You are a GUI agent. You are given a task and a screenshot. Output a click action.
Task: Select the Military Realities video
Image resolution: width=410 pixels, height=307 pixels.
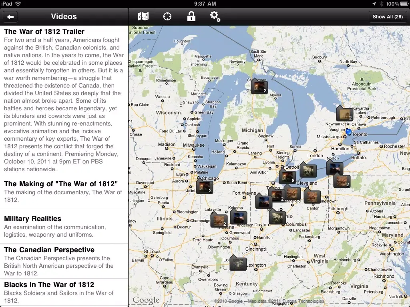pyautogui.click(x=64, y=226)
